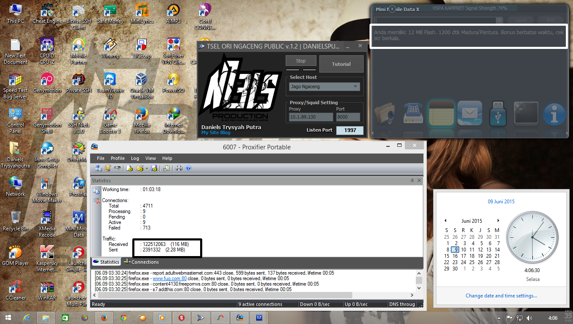The image size is (573, 324).
Task: Create a new Proxifier profile via toolbar icon
Action: click(x=129, y=168)
